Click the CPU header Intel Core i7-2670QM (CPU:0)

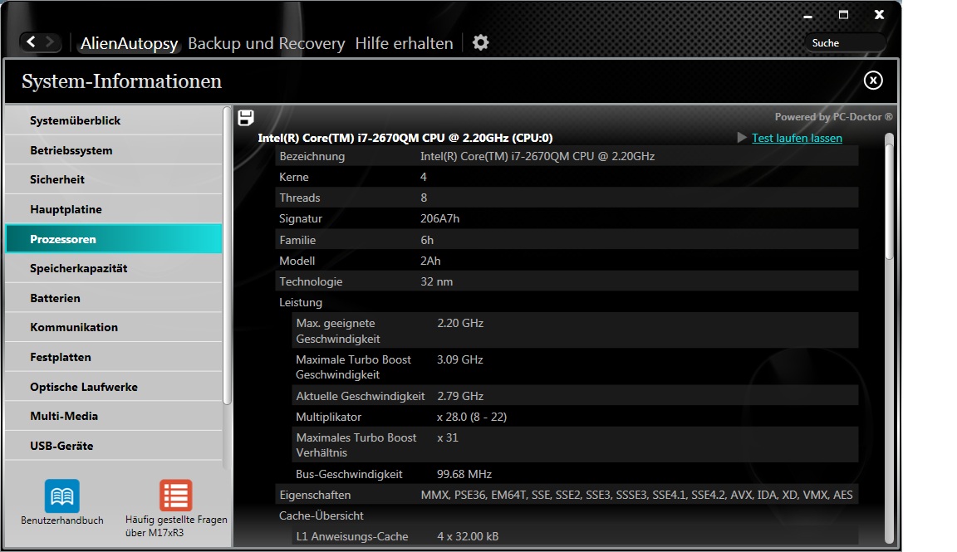(405, 138)
